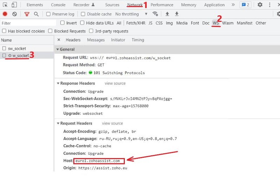Open network conditions wifi icon
Viewport: 280px width, 182px height.
click(x=155, y=14)
